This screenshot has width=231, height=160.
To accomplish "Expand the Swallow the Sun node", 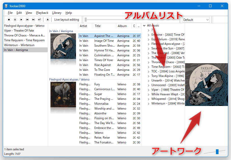I will [x=148, y=48].
